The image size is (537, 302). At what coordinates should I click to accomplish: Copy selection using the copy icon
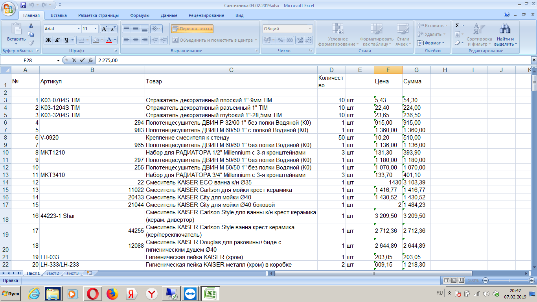tap(31, 34)
